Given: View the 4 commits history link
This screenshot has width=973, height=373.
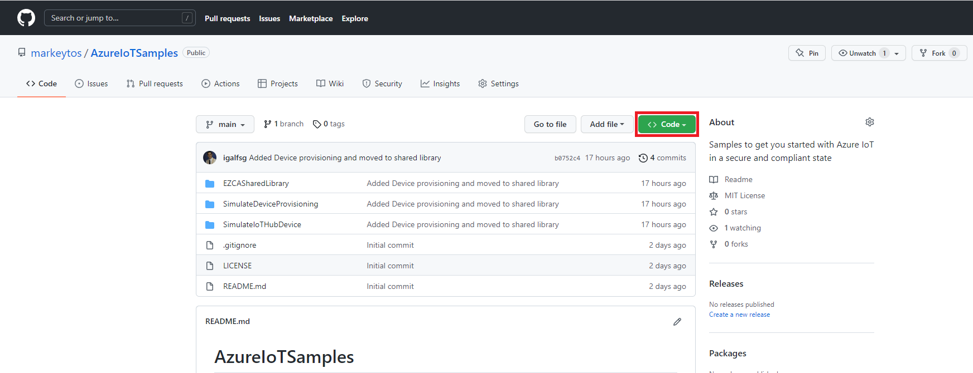Looking at the screenshot, I should click(x=662, y=158).
